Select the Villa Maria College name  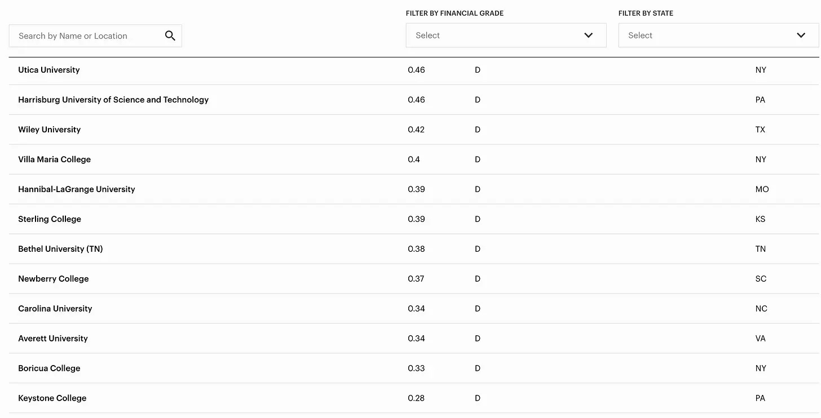click(x=55, y=159)
